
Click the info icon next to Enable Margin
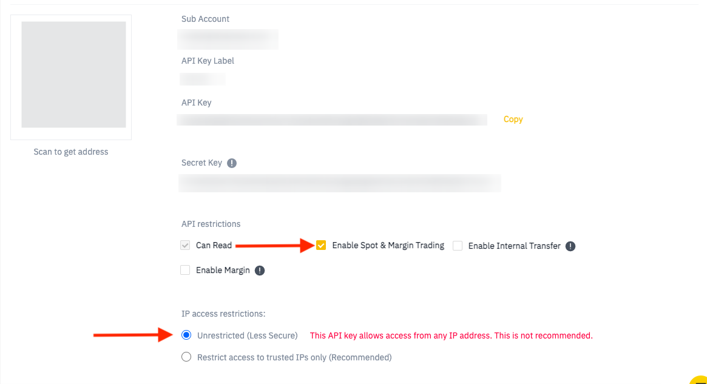click(x=260, y=271)
